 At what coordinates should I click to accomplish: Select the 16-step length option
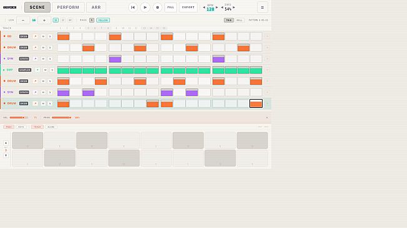point(56,20)
